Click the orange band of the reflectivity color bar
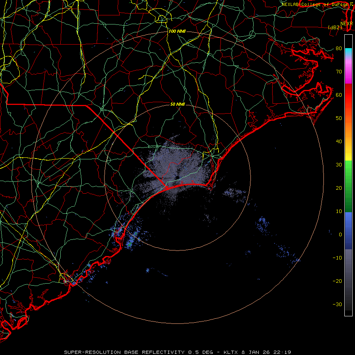The width and height of the screenshot is (355, 355). (x=348, y=129)
